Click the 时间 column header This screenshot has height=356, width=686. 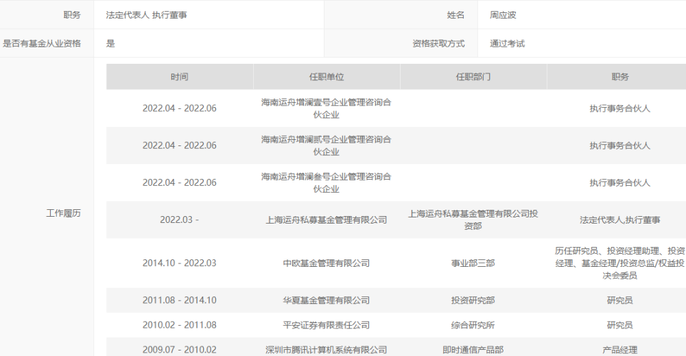(179, 77)
